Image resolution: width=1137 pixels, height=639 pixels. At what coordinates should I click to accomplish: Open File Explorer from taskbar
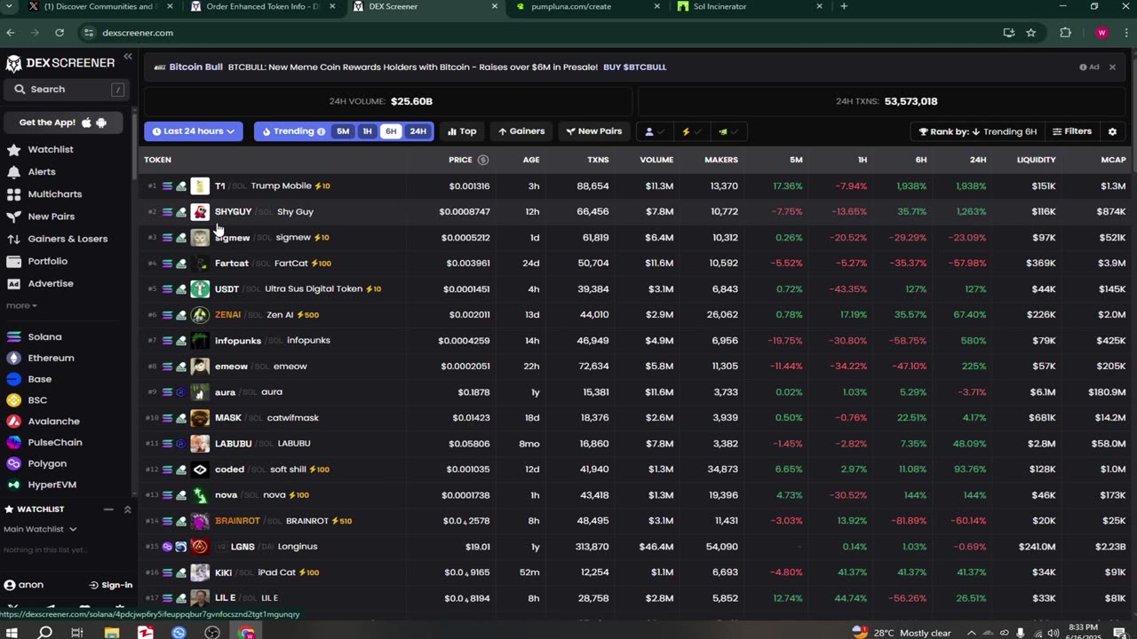[x=112, y=633]
